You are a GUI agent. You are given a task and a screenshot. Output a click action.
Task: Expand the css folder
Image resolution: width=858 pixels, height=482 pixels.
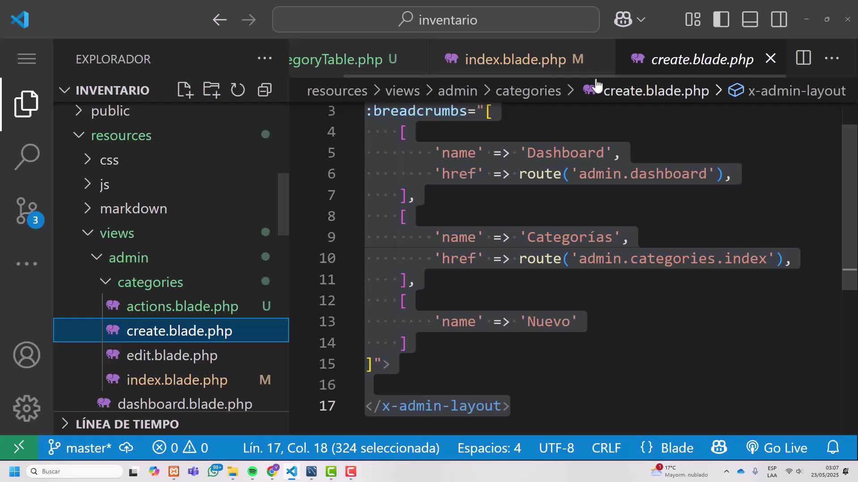[109, 160]
